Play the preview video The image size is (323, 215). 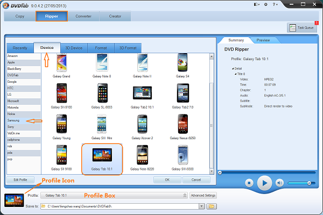point(264,183)
